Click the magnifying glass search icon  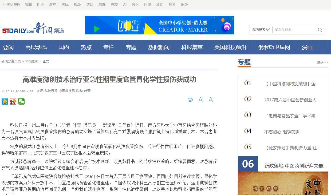coord(320,30)
